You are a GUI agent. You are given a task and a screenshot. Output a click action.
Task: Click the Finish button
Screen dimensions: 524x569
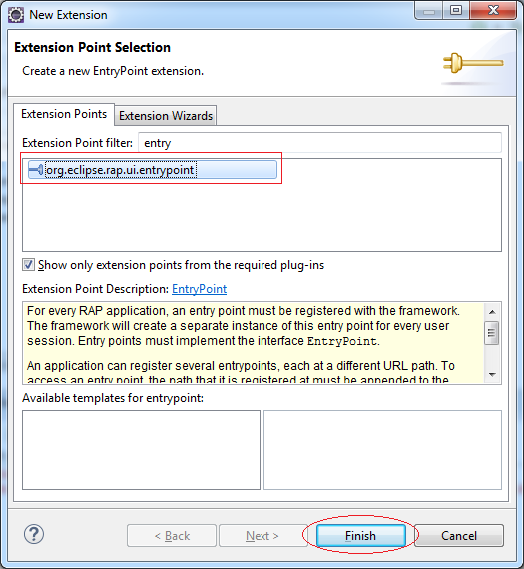point(360,536)
